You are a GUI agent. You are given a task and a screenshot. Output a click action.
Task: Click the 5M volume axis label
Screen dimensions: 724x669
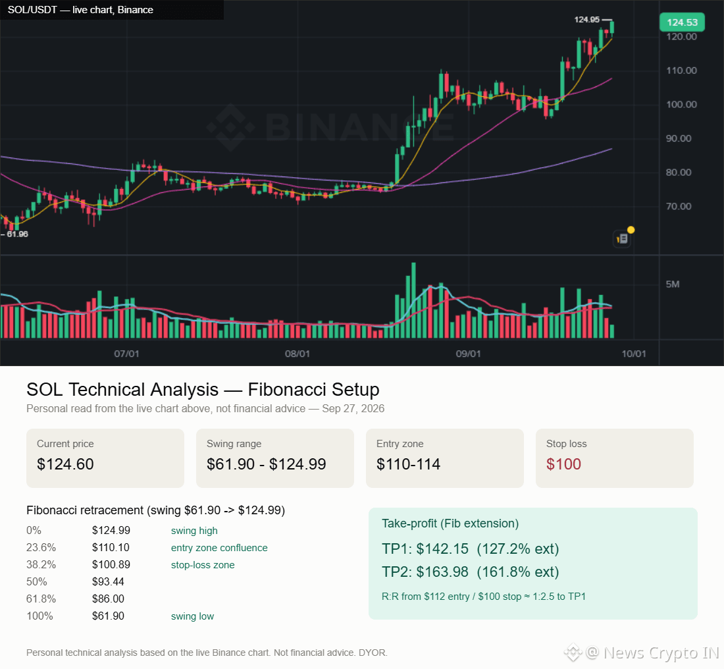[x=672, y=284]
